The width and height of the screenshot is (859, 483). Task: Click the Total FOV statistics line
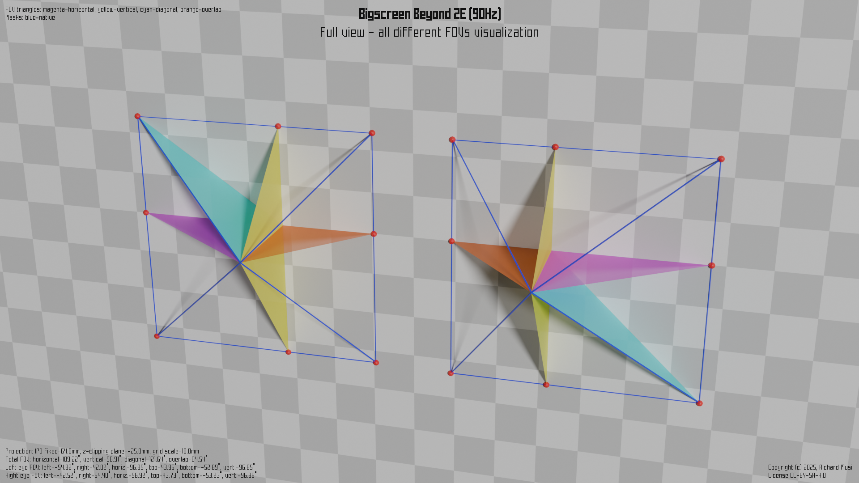106,459
